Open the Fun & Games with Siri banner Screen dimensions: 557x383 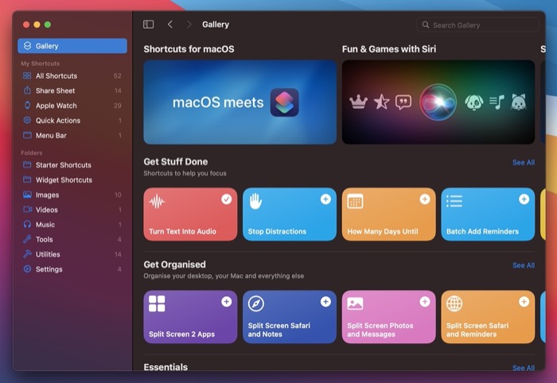438,103
